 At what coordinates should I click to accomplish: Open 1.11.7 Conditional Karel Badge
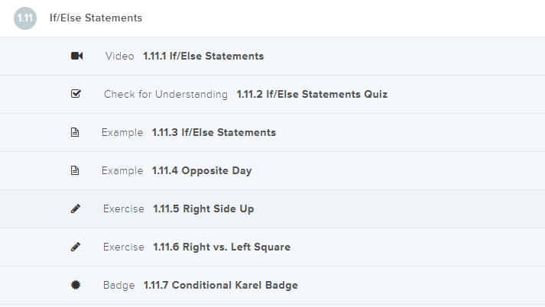[x=221, y=286]
